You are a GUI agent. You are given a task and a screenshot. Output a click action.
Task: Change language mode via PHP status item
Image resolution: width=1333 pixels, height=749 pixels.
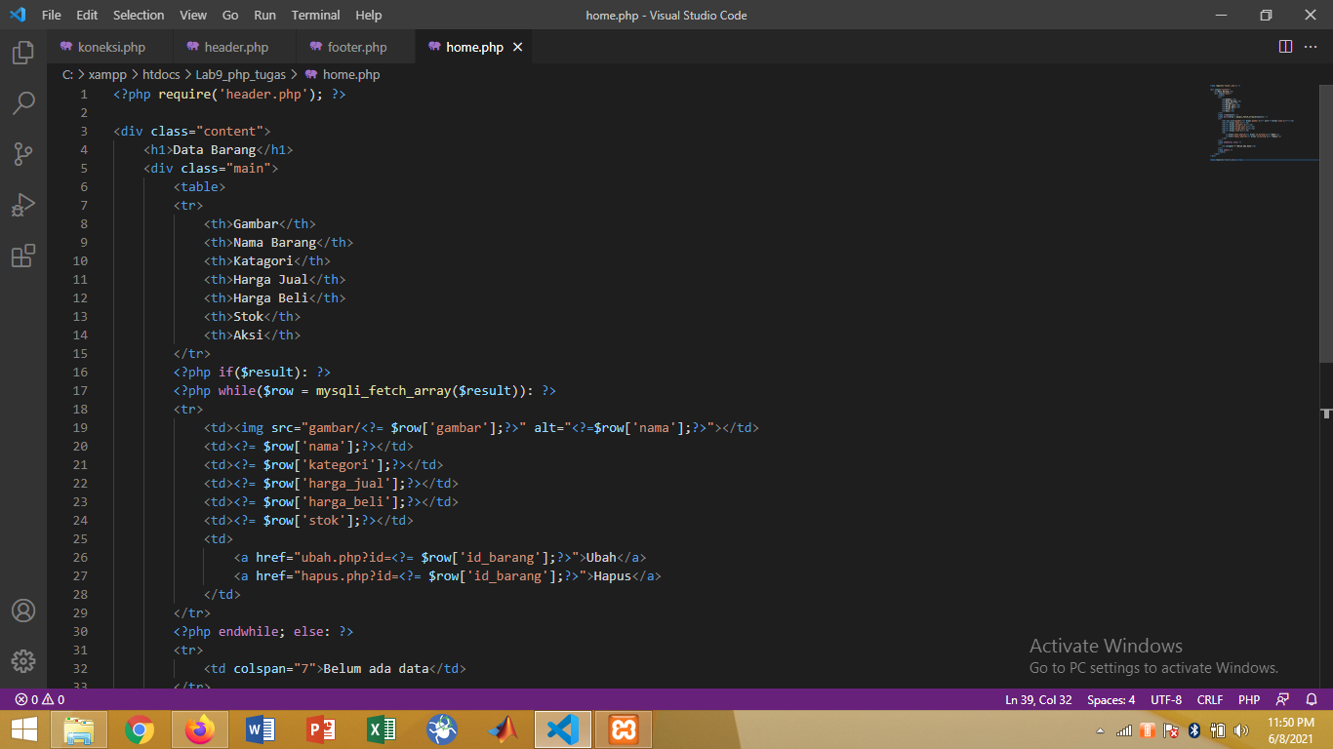click(1249, 699)
